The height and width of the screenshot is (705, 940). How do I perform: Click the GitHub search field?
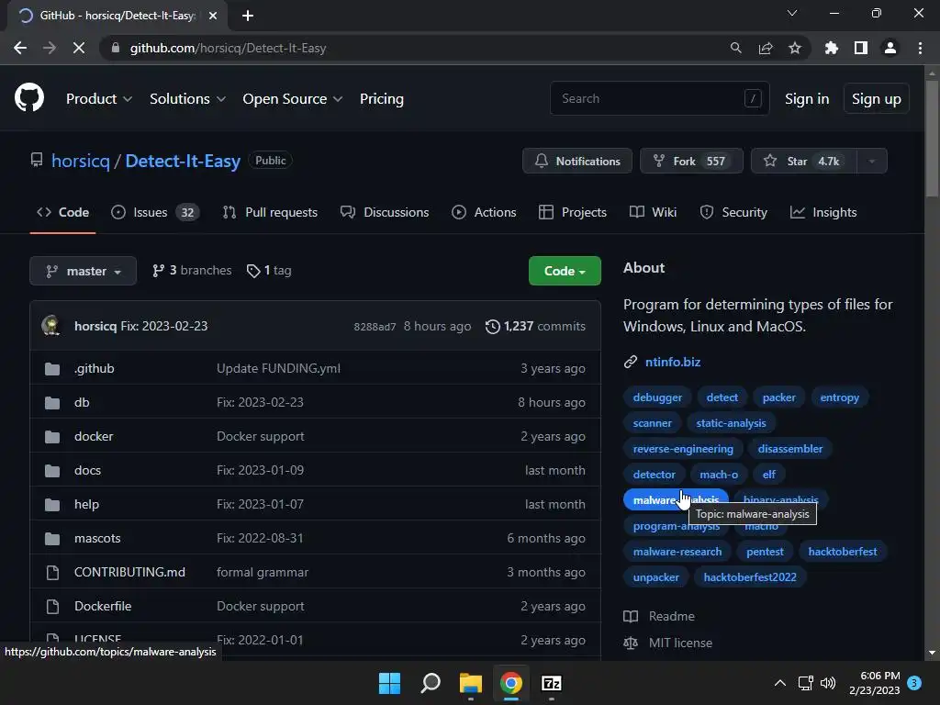(x=659, y=98)
